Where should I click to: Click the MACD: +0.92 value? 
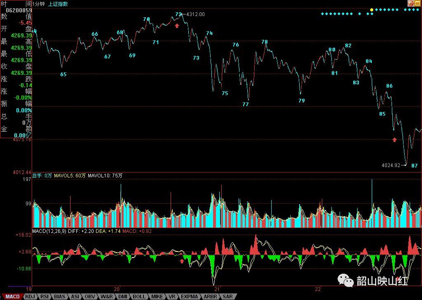pyautogui.click(x=137, y=231)
